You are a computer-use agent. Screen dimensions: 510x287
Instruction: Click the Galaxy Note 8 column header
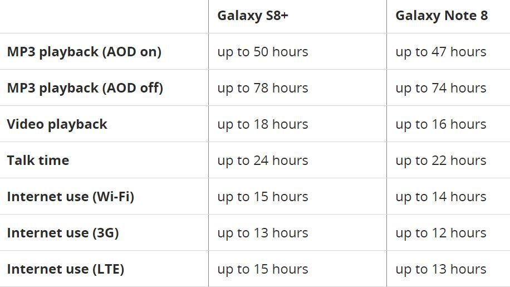click(x=442, y=16)
